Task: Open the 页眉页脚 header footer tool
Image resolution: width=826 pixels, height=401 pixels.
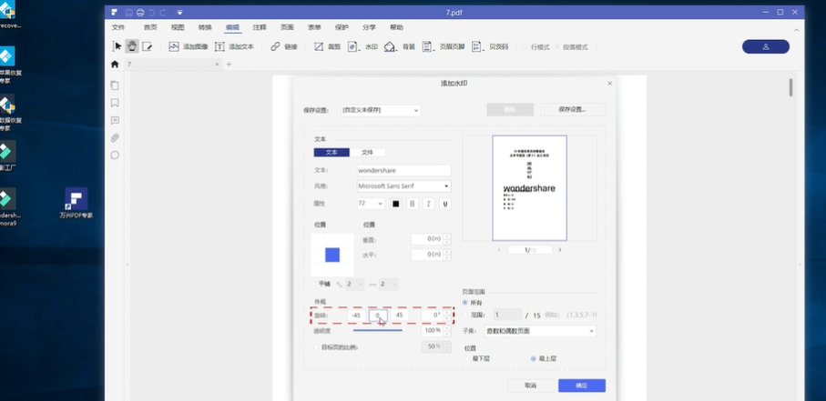Action: pos(443,46)
